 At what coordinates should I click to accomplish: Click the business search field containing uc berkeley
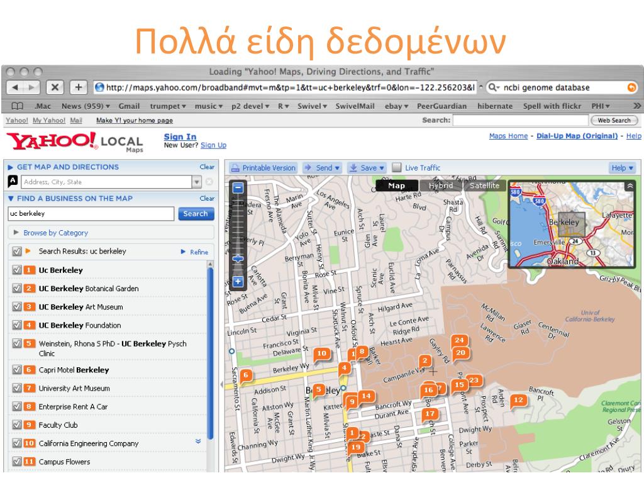point(91,214)
